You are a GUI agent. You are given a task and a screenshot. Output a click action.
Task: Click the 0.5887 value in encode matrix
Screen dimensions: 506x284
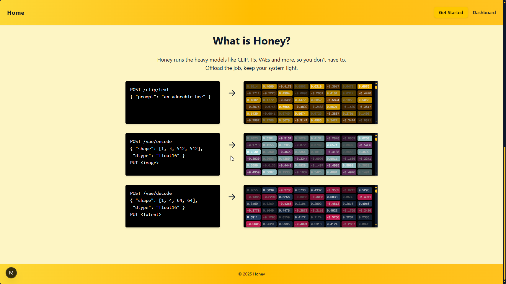(x=269, y=172)
